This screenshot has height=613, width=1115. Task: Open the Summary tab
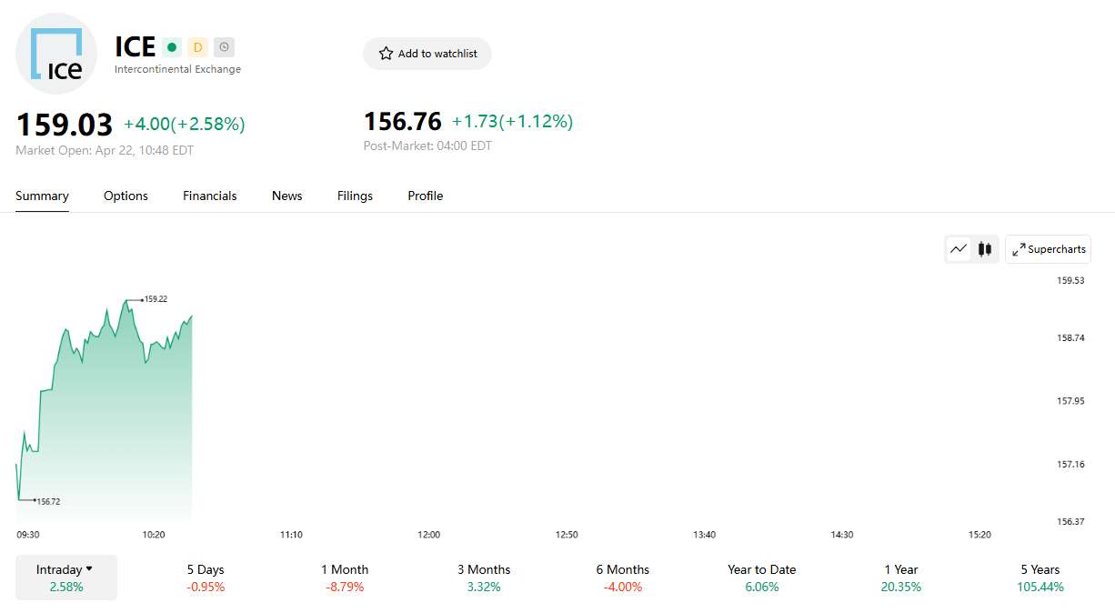(x=42, y=196)
